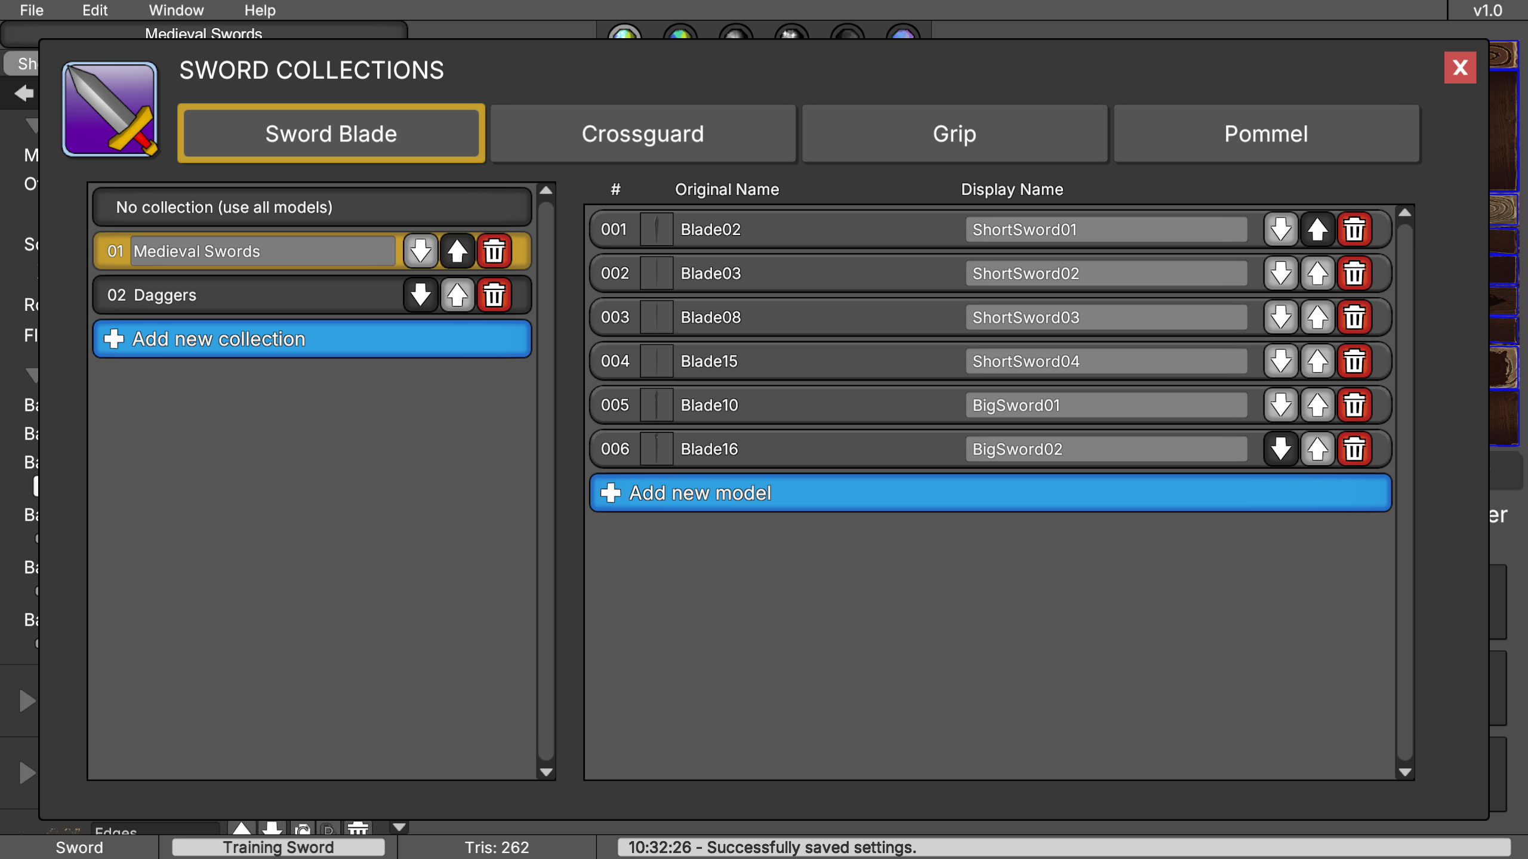Image resolution: width=1528 pixels, height=859 pixels.
Task: Switch to the Crossguard tab
Action: pos(643,134)
